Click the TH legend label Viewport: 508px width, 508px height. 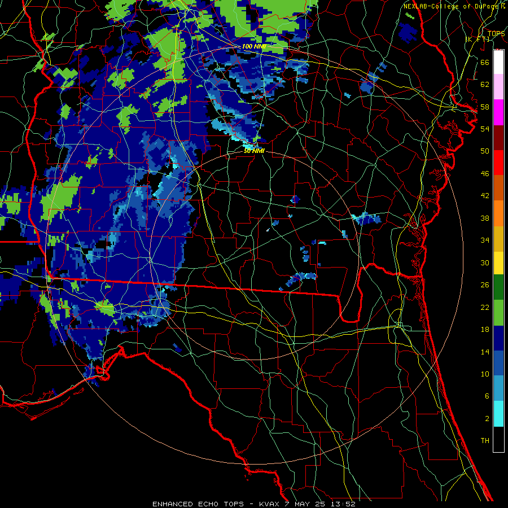pos(485,441)
